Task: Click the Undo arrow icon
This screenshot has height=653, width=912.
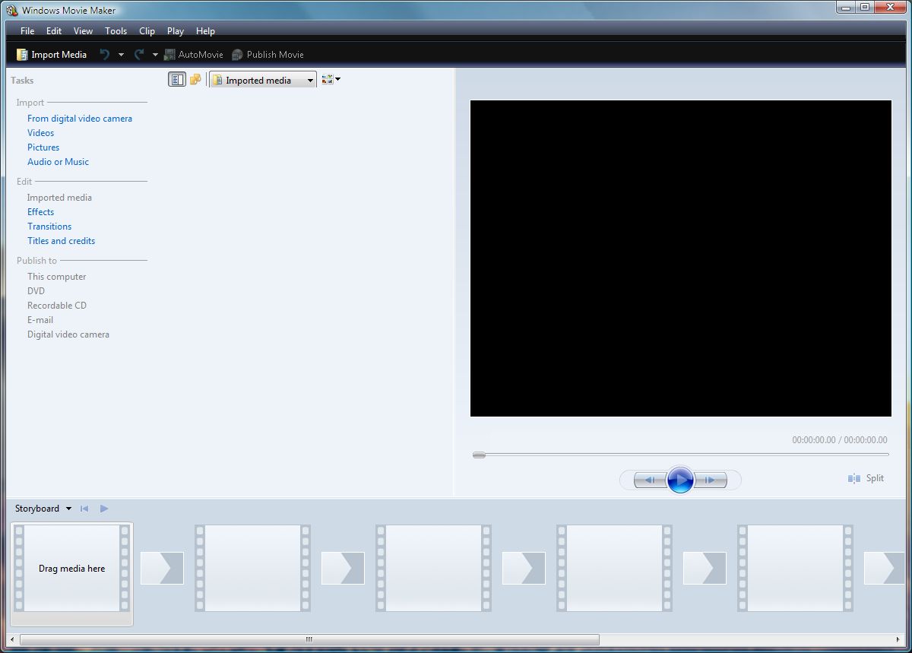Action: pyautogui.click(x=105, y=55)
